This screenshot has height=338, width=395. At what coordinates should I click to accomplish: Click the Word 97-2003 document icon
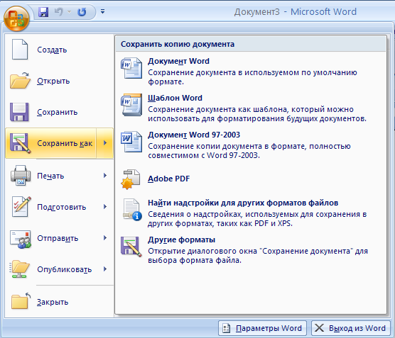[x=131, y=142]
